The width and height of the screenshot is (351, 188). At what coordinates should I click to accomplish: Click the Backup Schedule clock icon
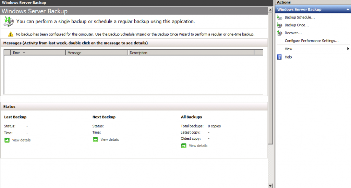tap(280, 17)
